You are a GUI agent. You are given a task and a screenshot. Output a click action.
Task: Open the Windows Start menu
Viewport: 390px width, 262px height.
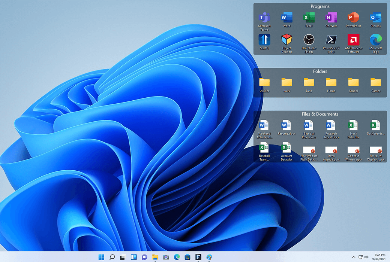[x=101, y=257]
